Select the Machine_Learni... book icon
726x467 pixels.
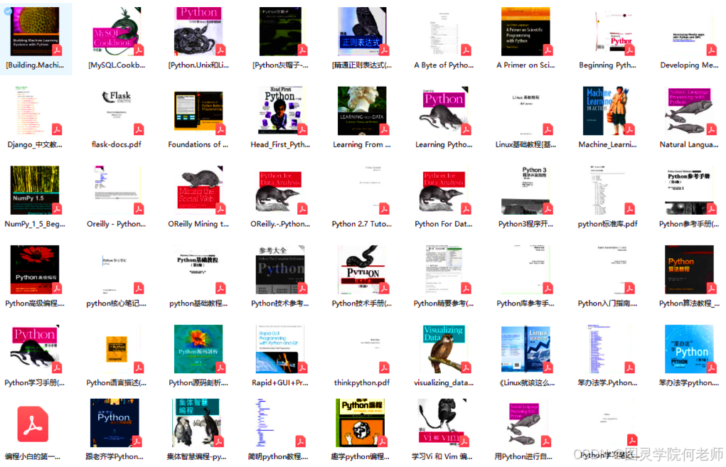click(607, 111)
